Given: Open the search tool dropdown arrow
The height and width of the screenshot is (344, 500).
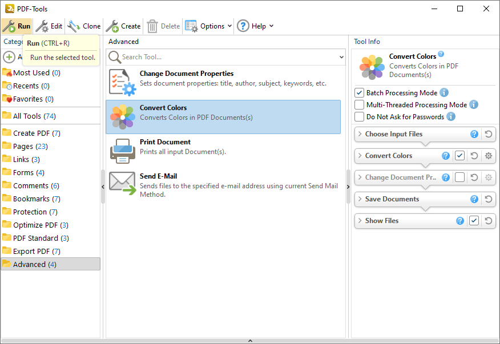Looking at the screenshot, I should coord(341,57).
